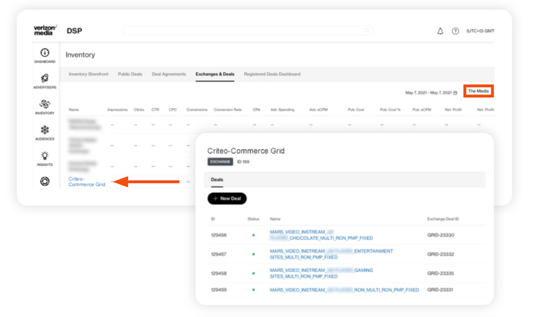Click exchange deal ID GRID-23335
Screen dimensions: 538x317
(440, 273)
